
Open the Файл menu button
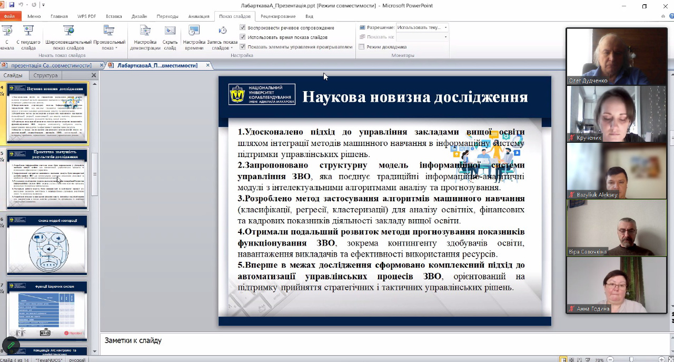tap(9, 16)
